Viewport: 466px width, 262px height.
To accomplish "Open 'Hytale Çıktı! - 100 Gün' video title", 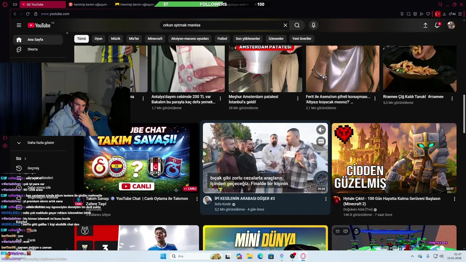I will click(392, 201).
